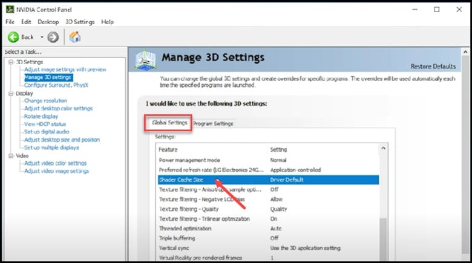Screen dimensions: 472x263
Task: Open Adjust image settings with preview
Action: (64, 70)
